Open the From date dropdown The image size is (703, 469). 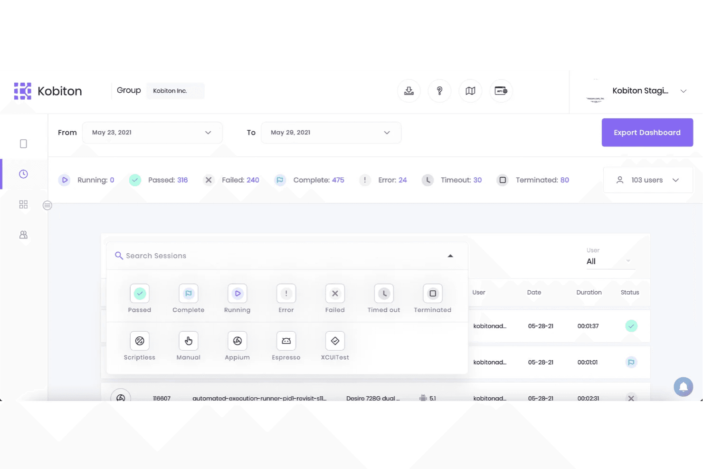pyautogui.click(x=152, y=133)
